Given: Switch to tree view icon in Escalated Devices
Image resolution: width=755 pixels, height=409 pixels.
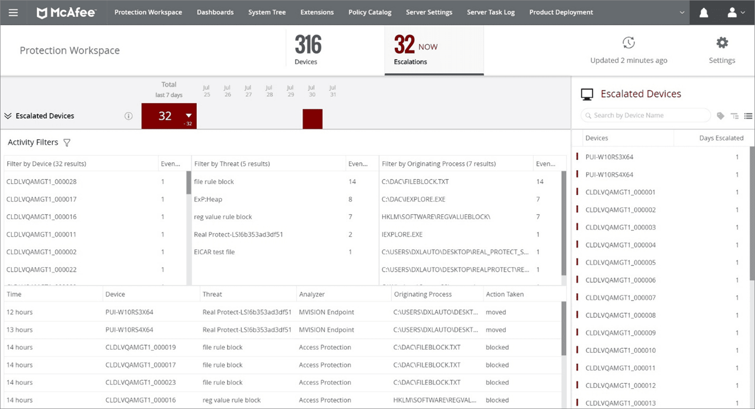Looking at the screenshot, I should [x=734, y=116].
